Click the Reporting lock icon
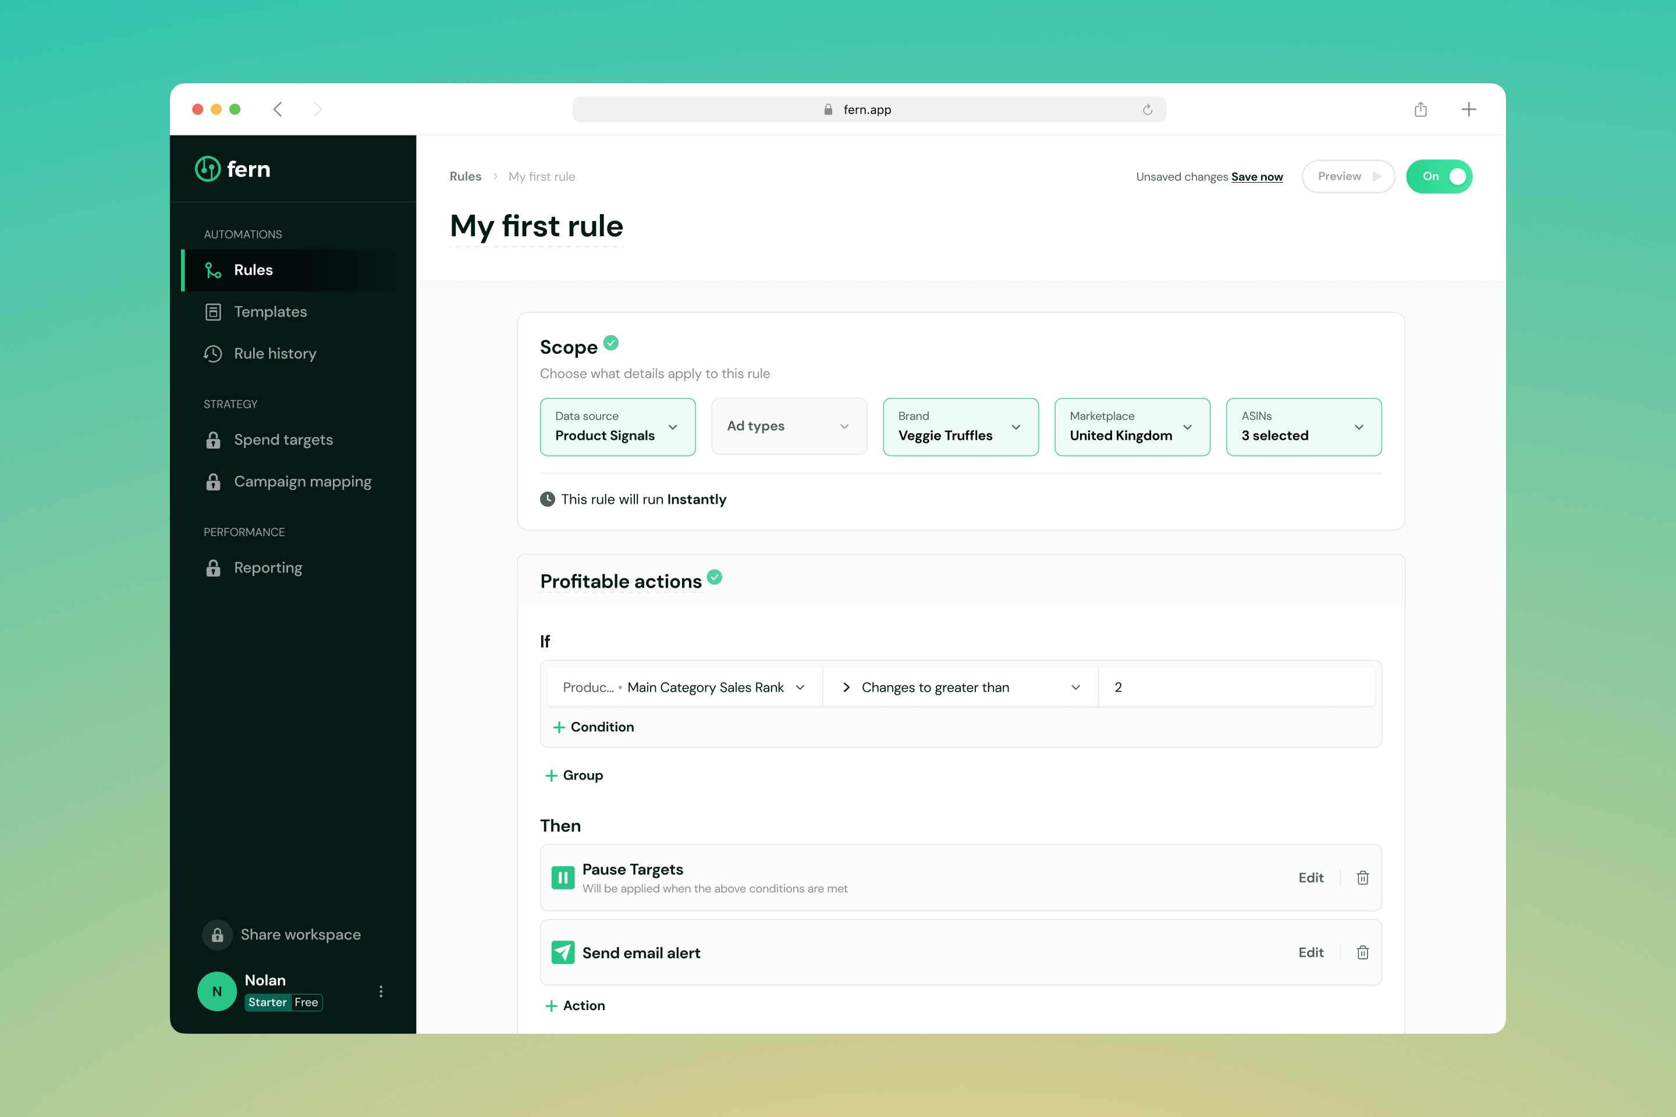 click(x=213, y=568)
